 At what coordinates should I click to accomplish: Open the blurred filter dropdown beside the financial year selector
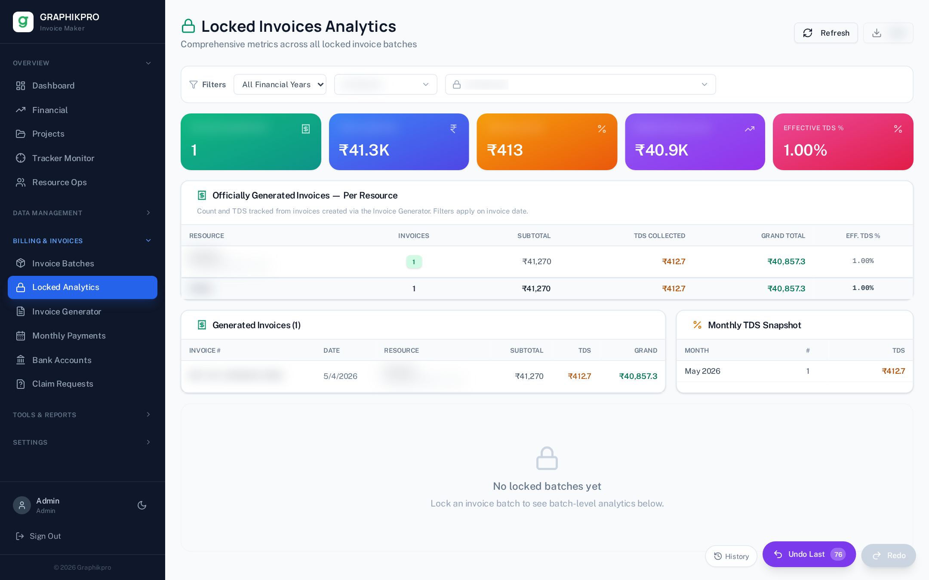pos(386,85)
